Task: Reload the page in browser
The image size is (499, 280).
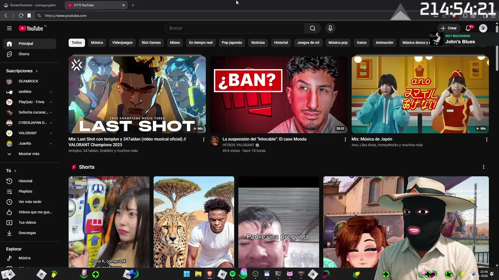Action: click(21, 16)
